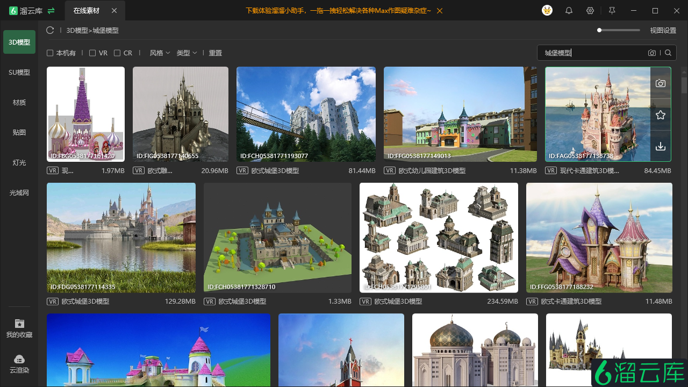688x387 pixels.
Task: Click the 欧式卡通建筑3D模型 title
Action: tap(571, 302)
